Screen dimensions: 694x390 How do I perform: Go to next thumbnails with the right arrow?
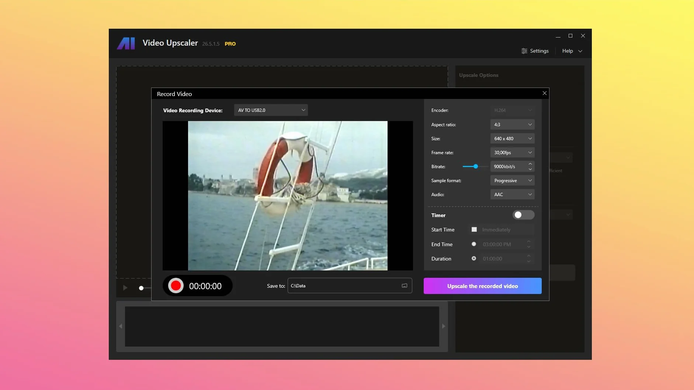tap(444, 326)
